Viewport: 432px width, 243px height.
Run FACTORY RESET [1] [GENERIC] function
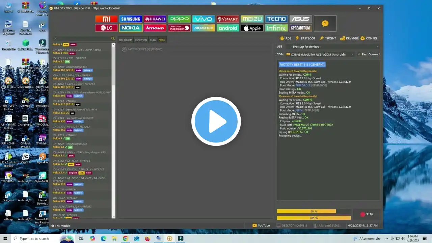point(142,49)
